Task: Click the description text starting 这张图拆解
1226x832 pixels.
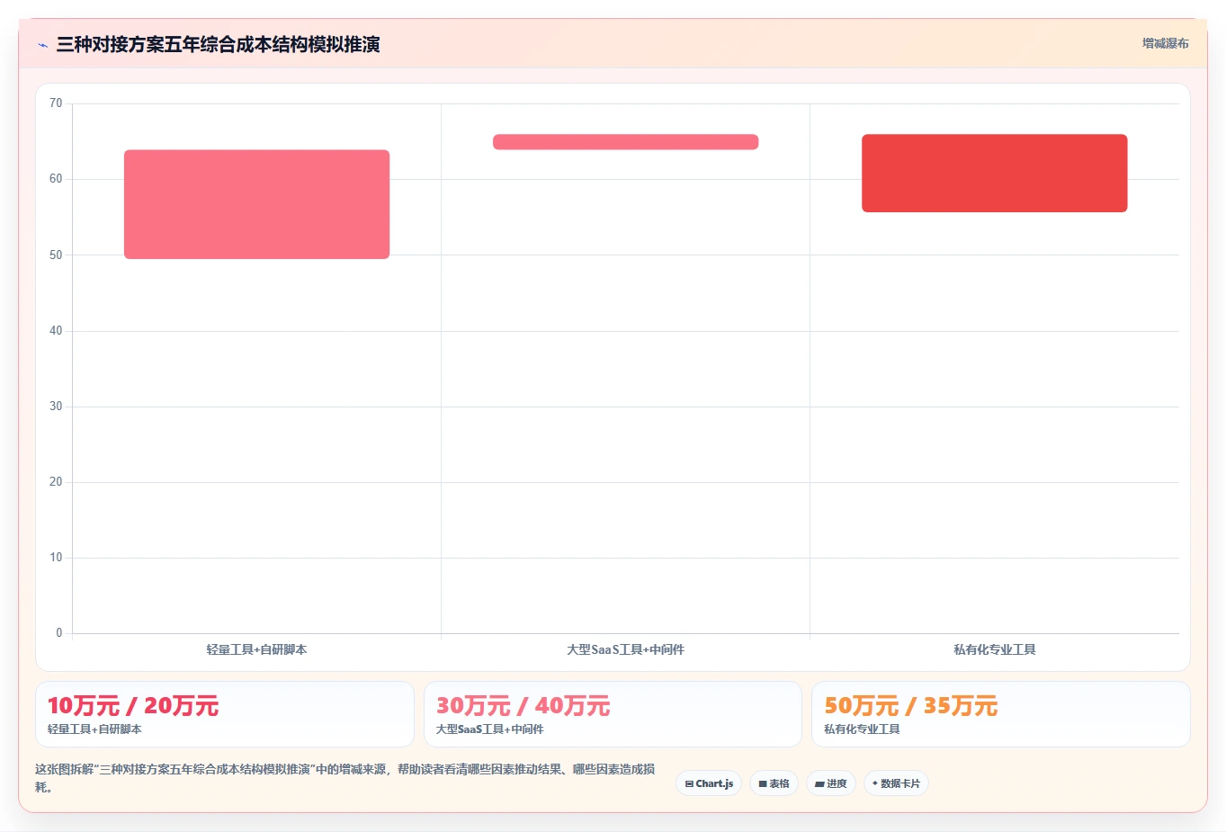Action: click(x=345, y=778)
